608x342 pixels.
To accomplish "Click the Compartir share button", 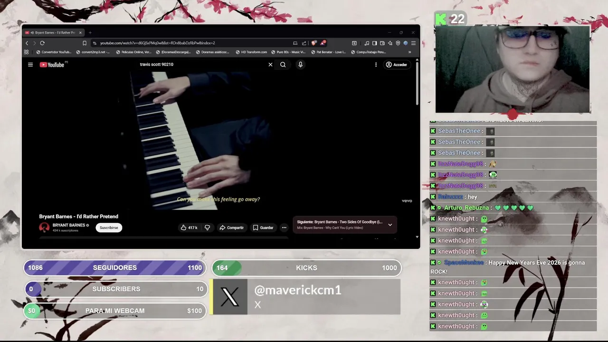I will (231, 228).
